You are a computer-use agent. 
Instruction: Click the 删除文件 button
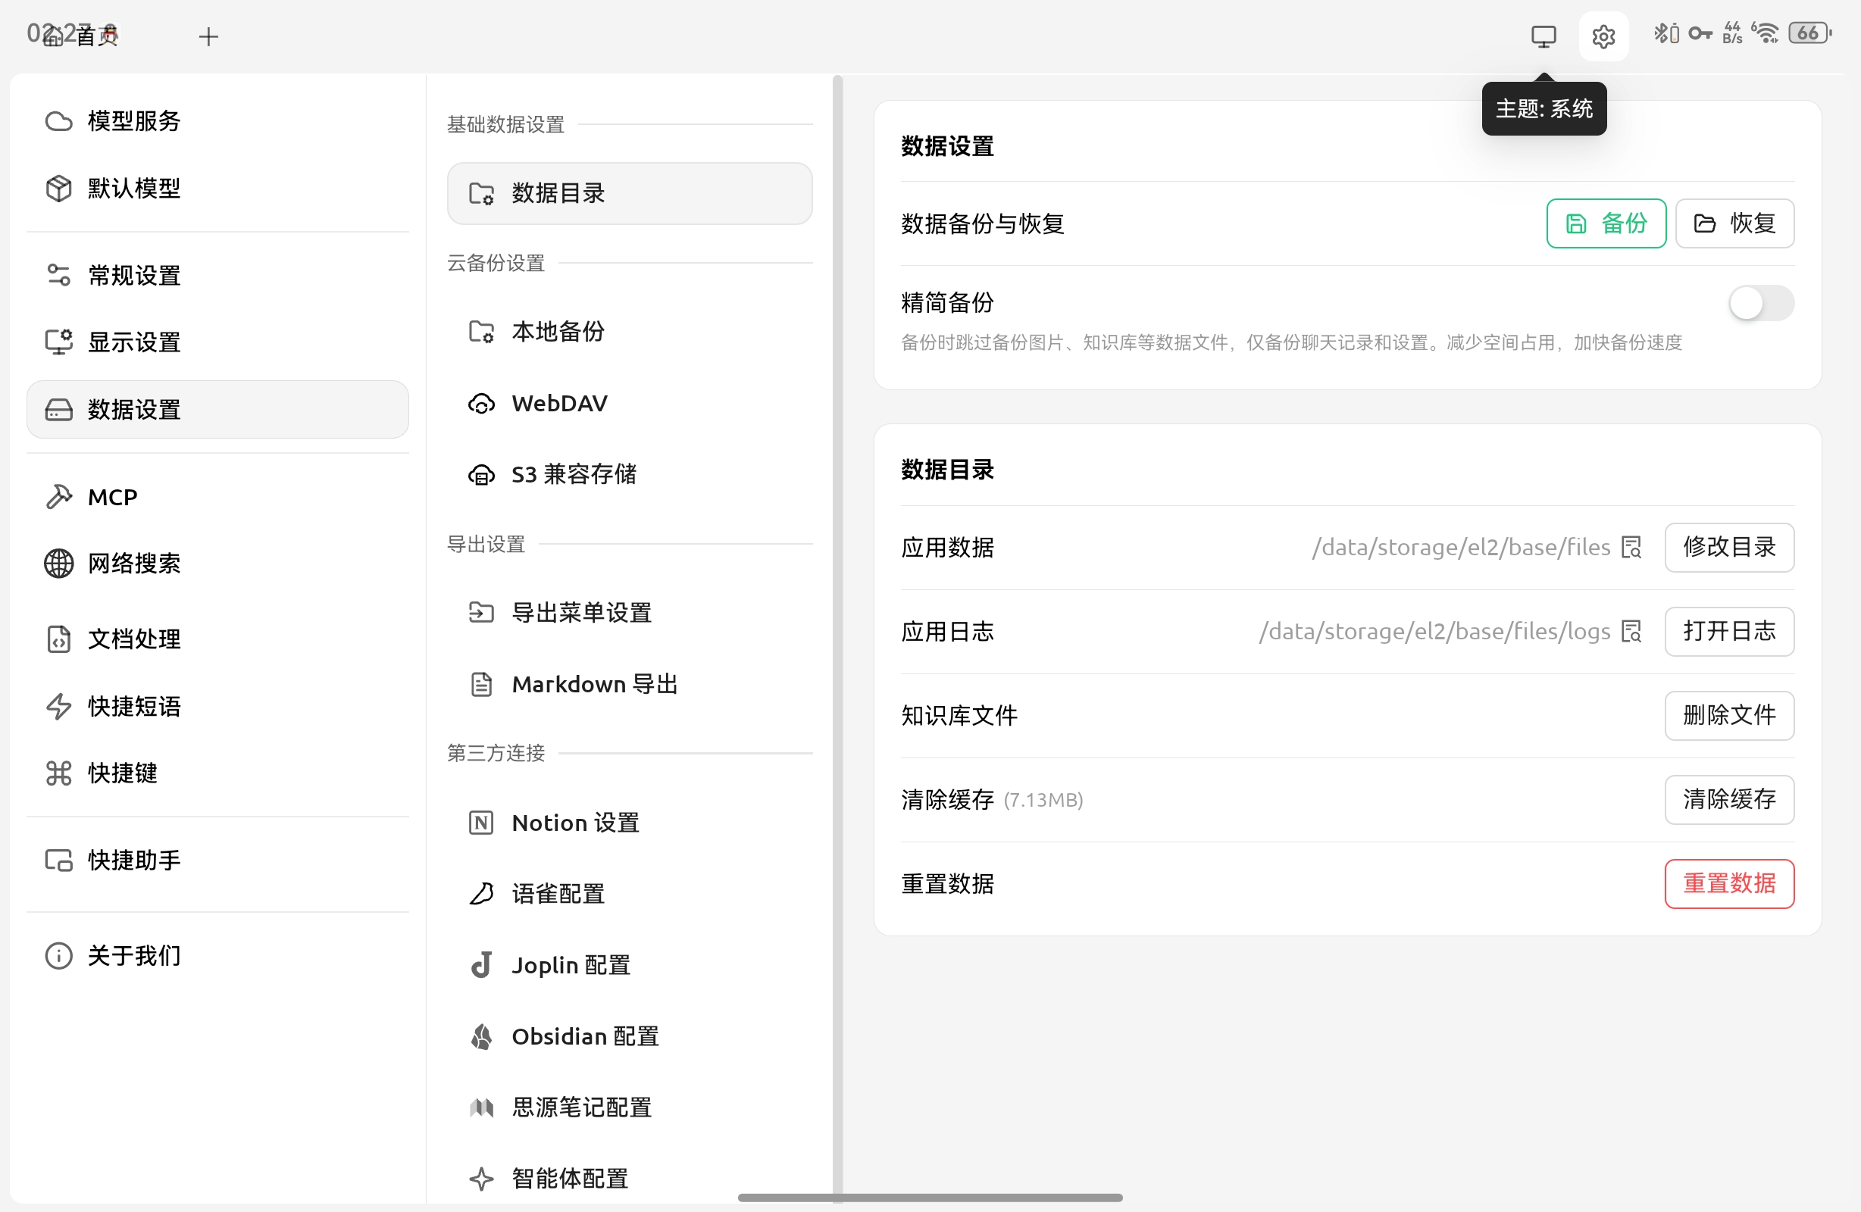click(x=1729, y=716)
